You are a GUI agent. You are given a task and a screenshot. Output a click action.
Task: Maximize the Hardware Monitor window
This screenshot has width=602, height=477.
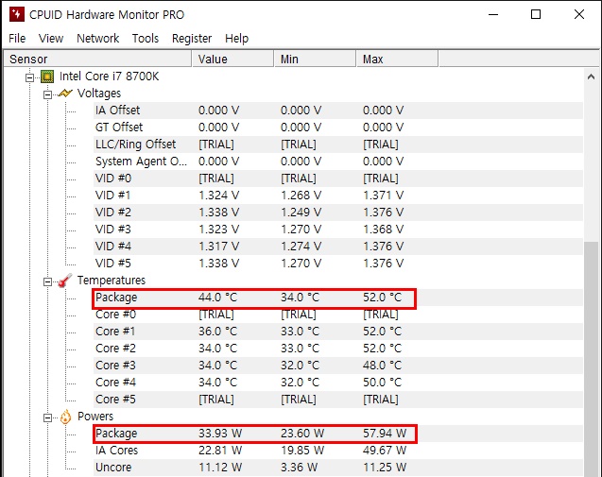[536, 14]
